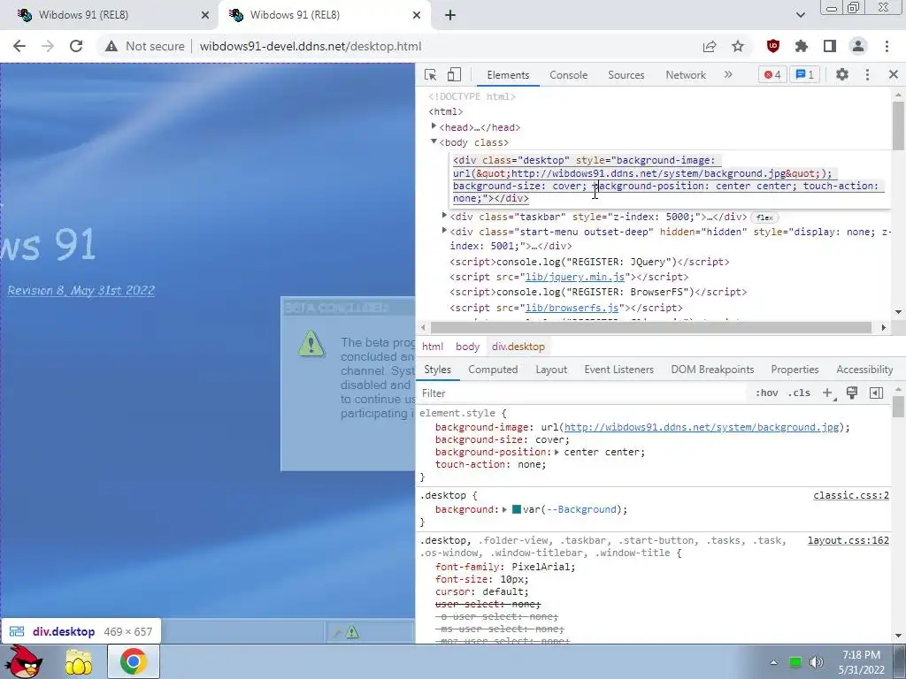Close the DevTools panel
The width and height of the screenshot is (906, 679).
894,74
